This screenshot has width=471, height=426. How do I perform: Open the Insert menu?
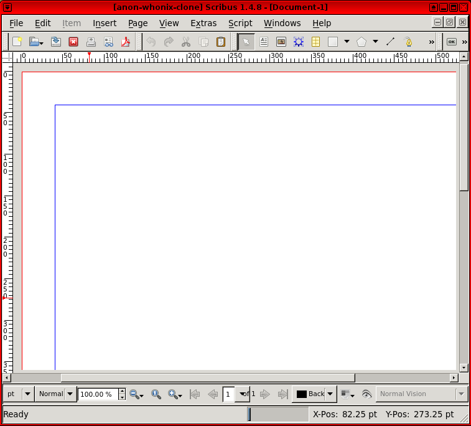[105, 23]
